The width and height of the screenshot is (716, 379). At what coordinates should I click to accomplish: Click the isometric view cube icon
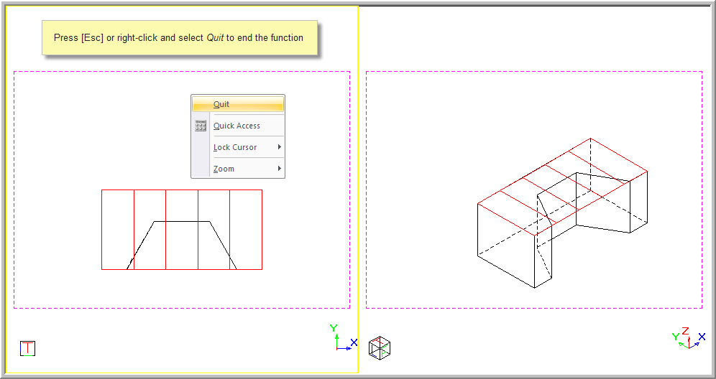380,347
